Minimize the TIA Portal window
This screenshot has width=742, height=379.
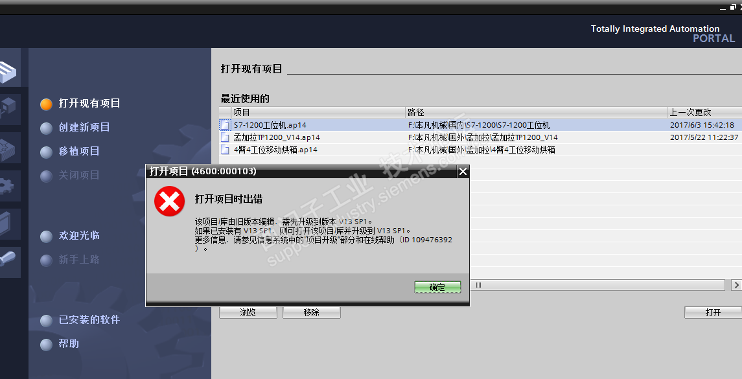(x=723, y=8)
